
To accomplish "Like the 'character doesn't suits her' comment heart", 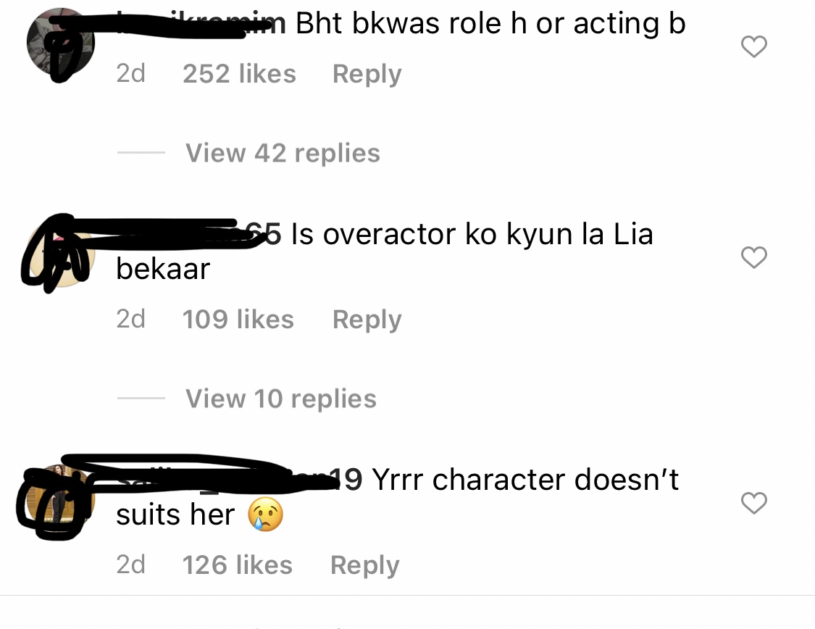I will (753, 503).
